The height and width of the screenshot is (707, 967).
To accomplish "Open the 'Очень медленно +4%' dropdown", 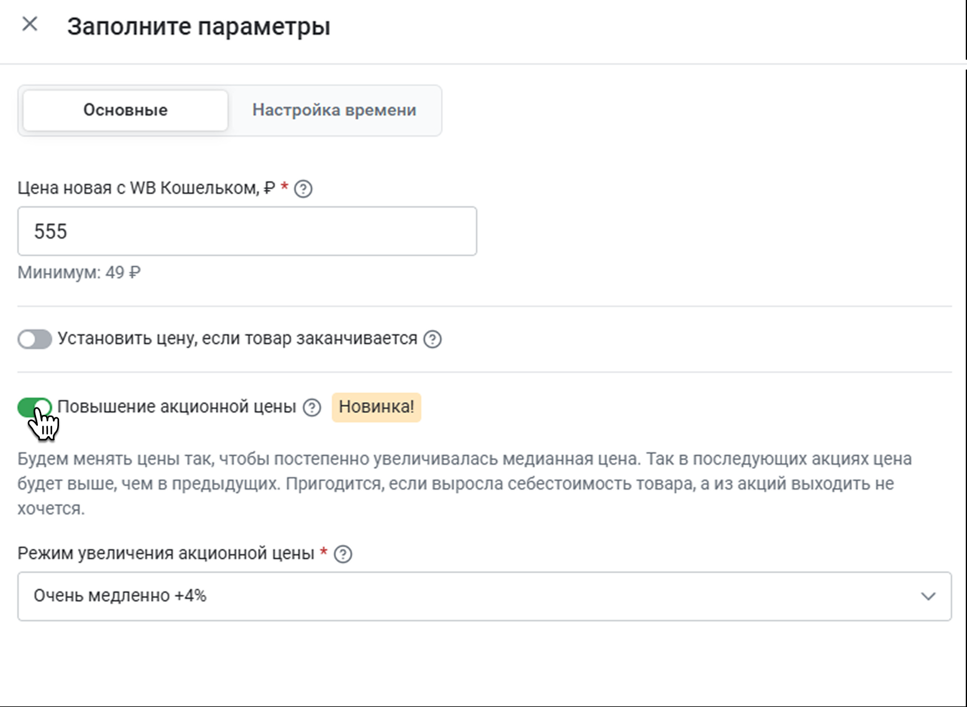I will [472, 596].
